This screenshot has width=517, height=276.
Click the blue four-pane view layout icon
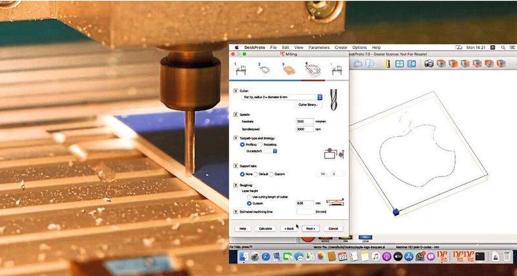399,63
